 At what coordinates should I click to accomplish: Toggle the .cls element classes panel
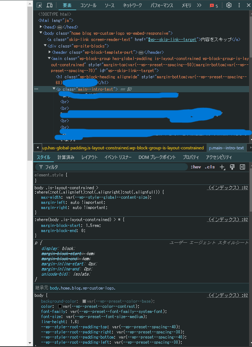coord(210,167)
